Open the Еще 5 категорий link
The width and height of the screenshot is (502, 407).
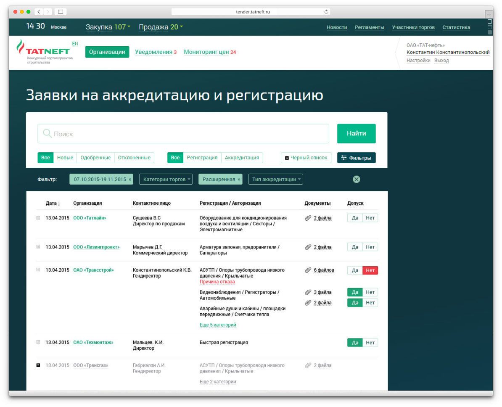[218, 325]
